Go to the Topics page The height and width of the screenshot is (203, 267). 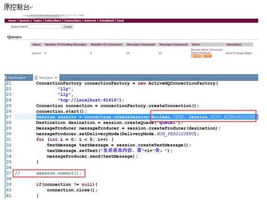[x=37, y=21]
